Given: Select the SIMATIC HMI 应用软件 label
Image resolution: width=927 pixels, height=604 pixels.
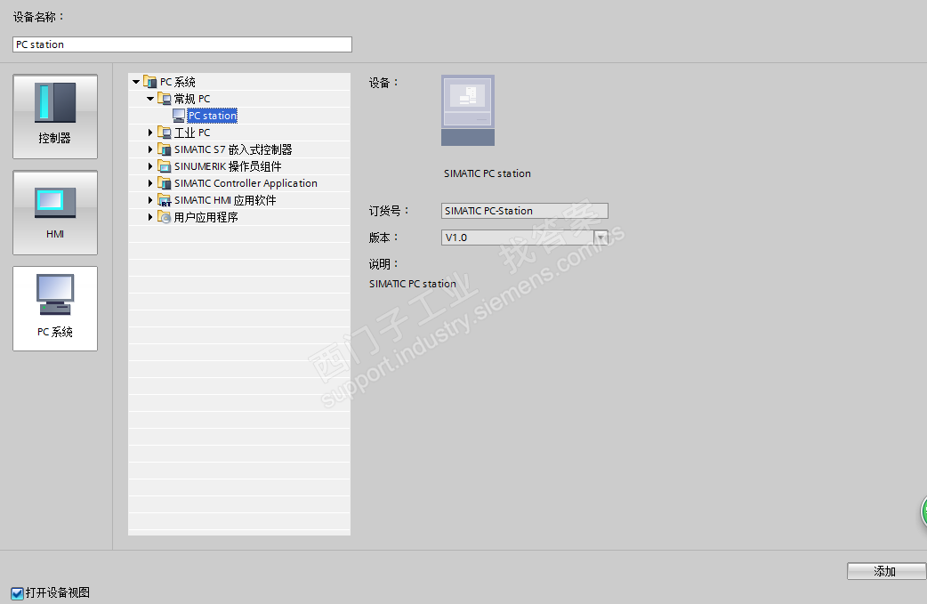Looking at the screenshot, I should tap(225, 200).
